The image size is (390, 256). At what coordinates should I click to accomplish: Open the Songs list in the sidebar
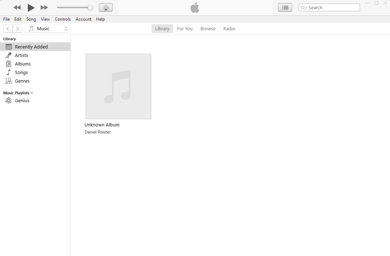click(x=21, y=72)
